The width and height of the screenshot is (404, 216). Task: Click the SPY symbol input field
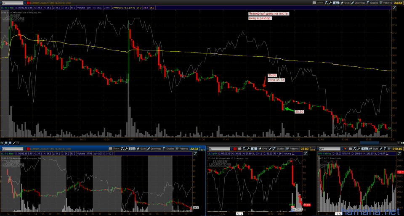[330, 149]
